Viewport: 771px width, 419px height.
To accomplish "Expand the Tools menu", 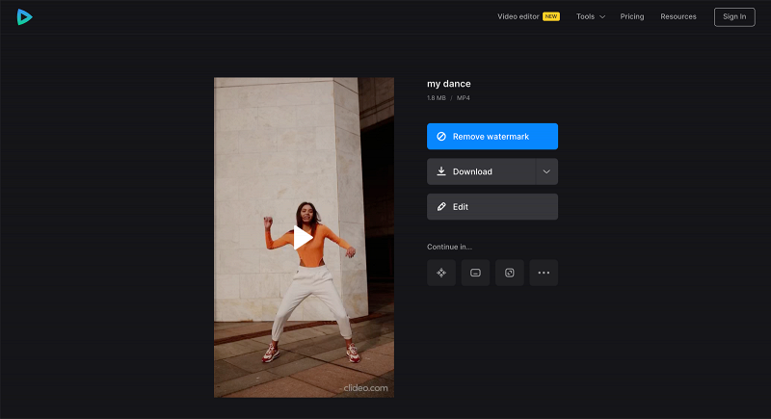I will click(591, 16).
